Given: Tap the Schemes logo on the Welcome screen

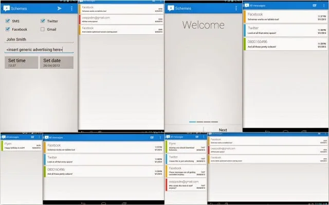Looking at the screenshot, I should (171, 8).
